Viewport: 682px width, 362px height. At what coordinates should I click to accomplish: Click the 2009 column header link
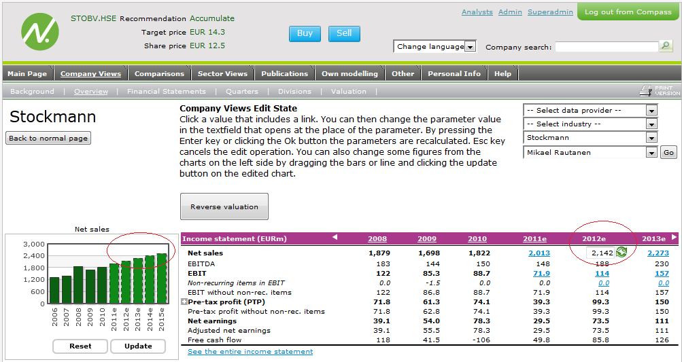[x=427, y=238]
